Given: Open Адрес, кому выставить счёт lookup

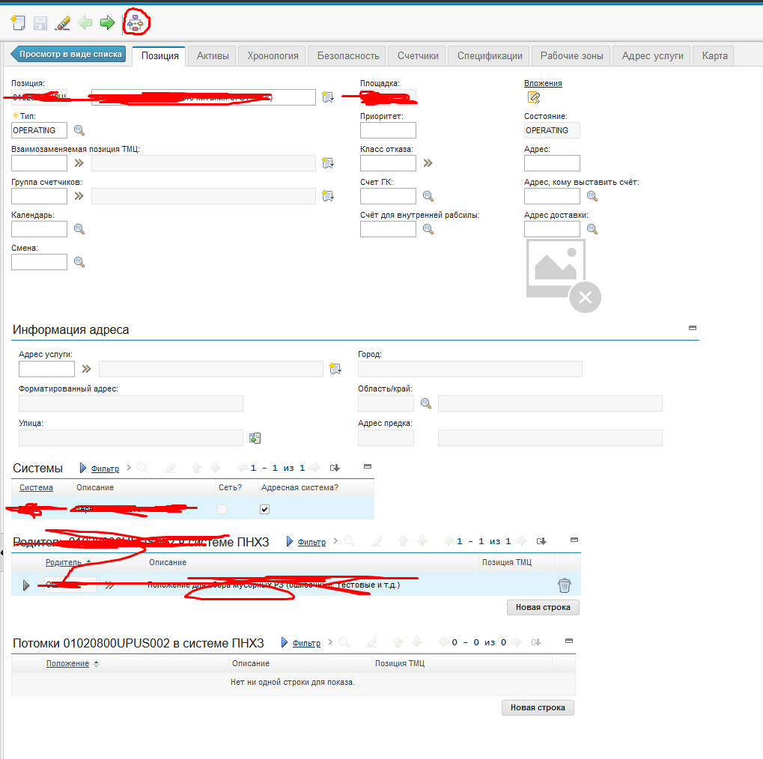Looking at the screenshot, I should [592, 196].
